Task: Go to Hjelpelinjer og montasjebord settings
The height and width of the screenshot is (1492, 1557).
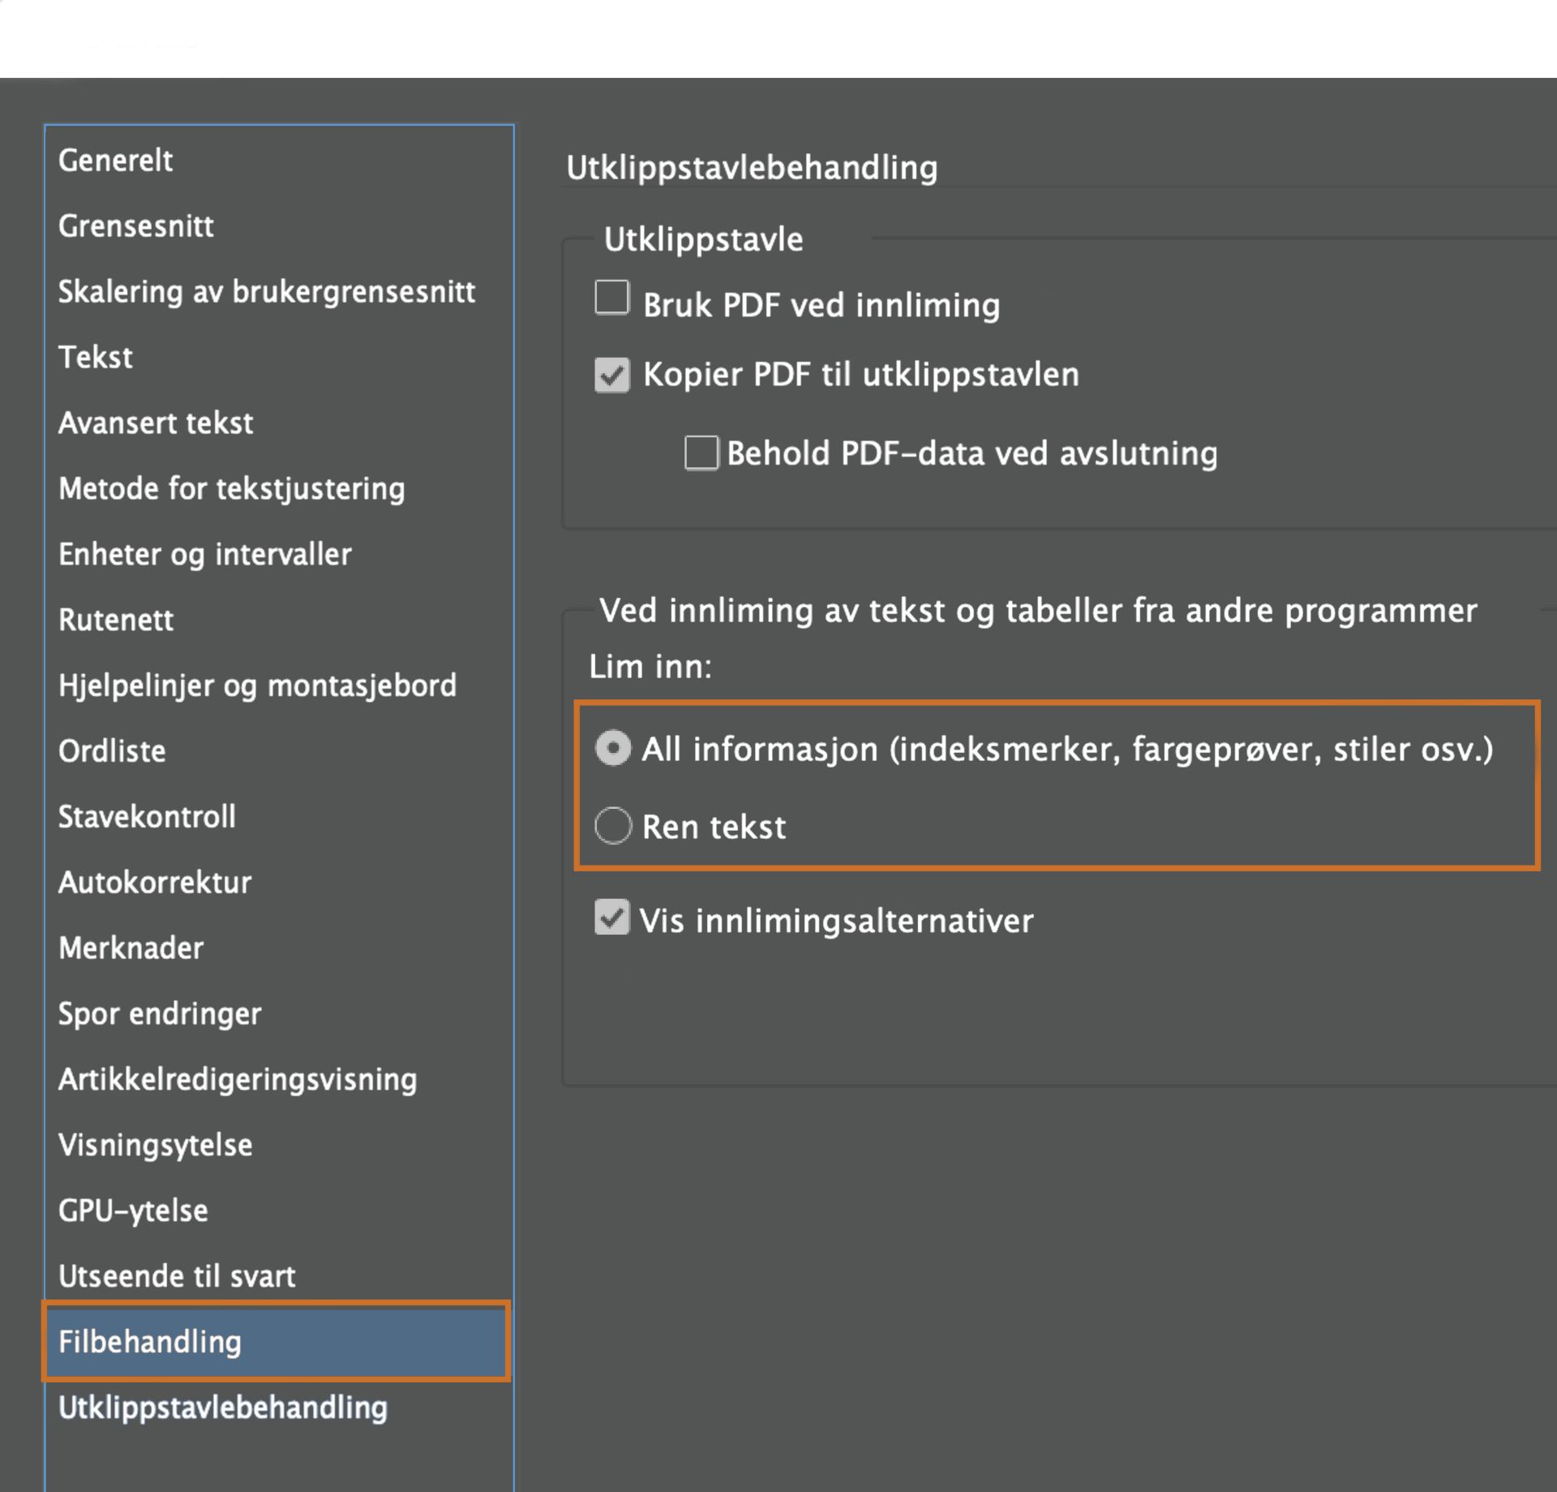Action: (x=257, y=686)
